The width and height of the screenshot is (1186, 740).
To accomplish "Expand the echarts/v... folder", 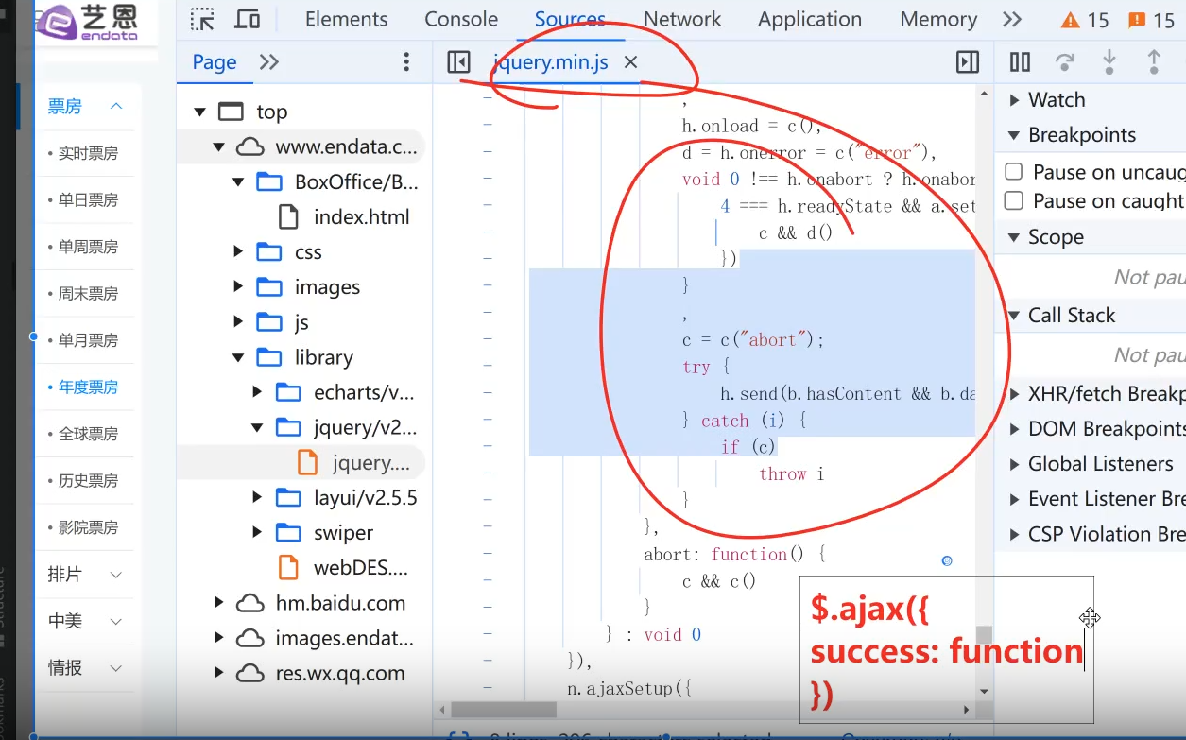I will (x=257, y=392).
